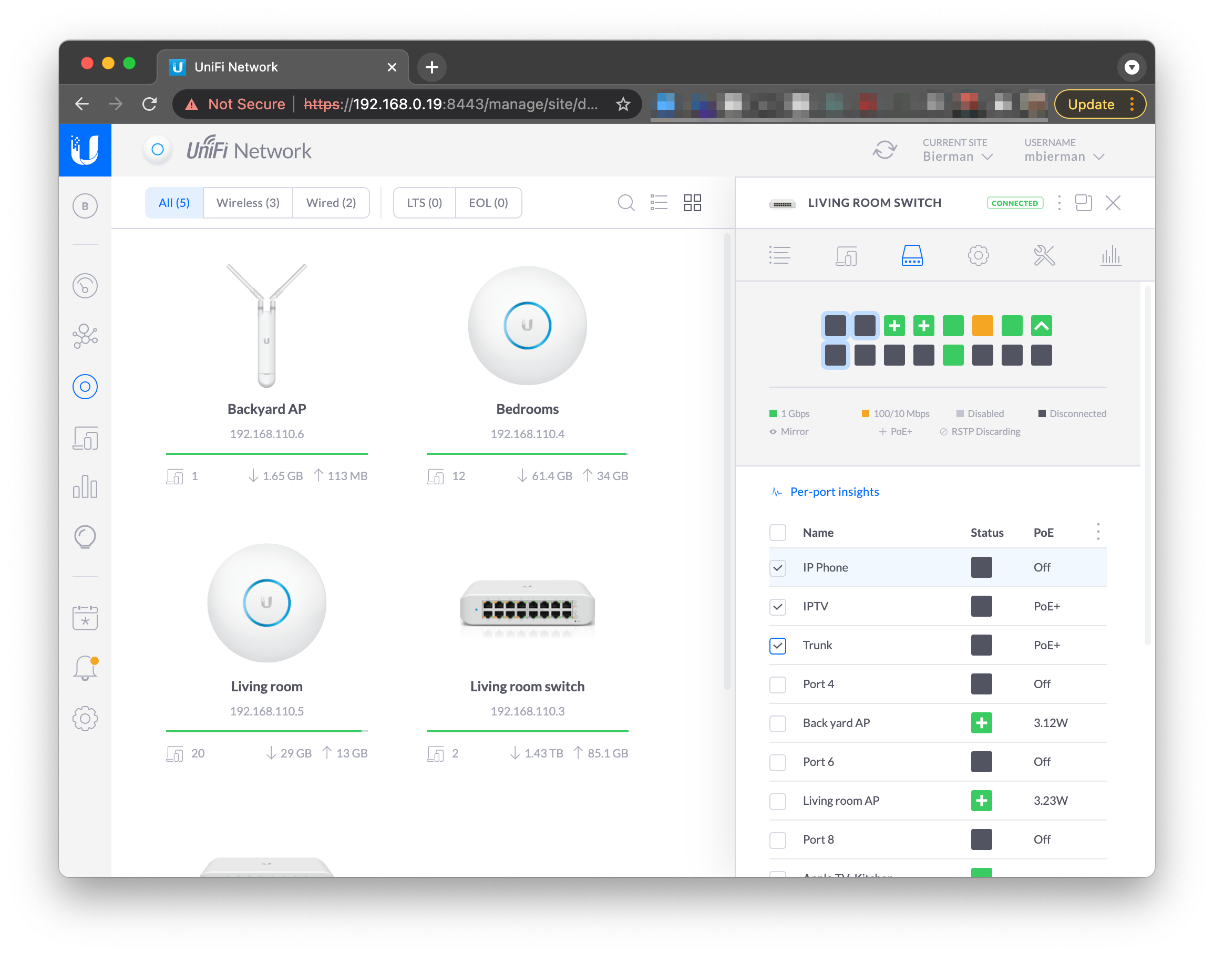Viewport: 1214px width, 955px height.
Task: Select the Wired (2) filter tab
Action: 331,203
